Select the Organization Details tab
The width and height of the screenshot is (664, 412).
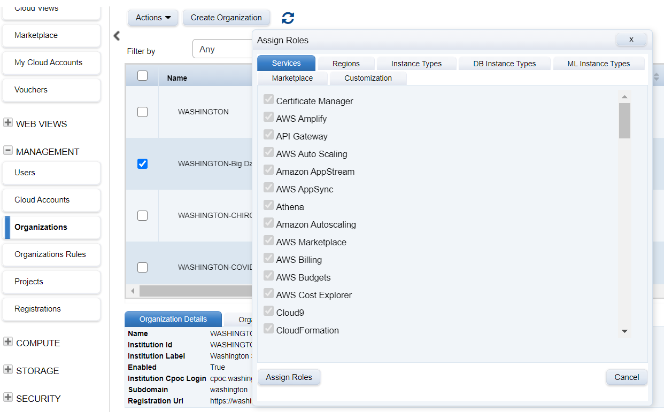[x=173, y=319]
